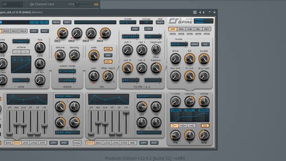This screenshot has width=286, height=161.
Task: Open the ENV3 Cutoff destination dropdown
Action: click(149, 96)
